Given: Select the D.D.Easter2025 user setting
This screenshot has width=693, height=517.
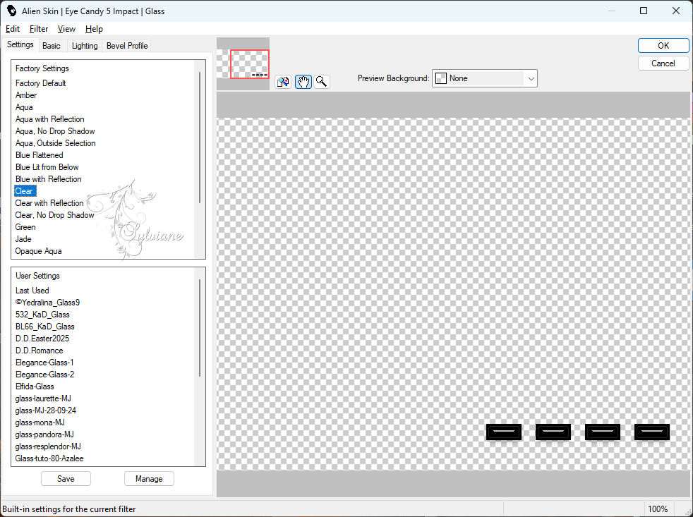Looking at the screenshot, I should pos(42,338).
